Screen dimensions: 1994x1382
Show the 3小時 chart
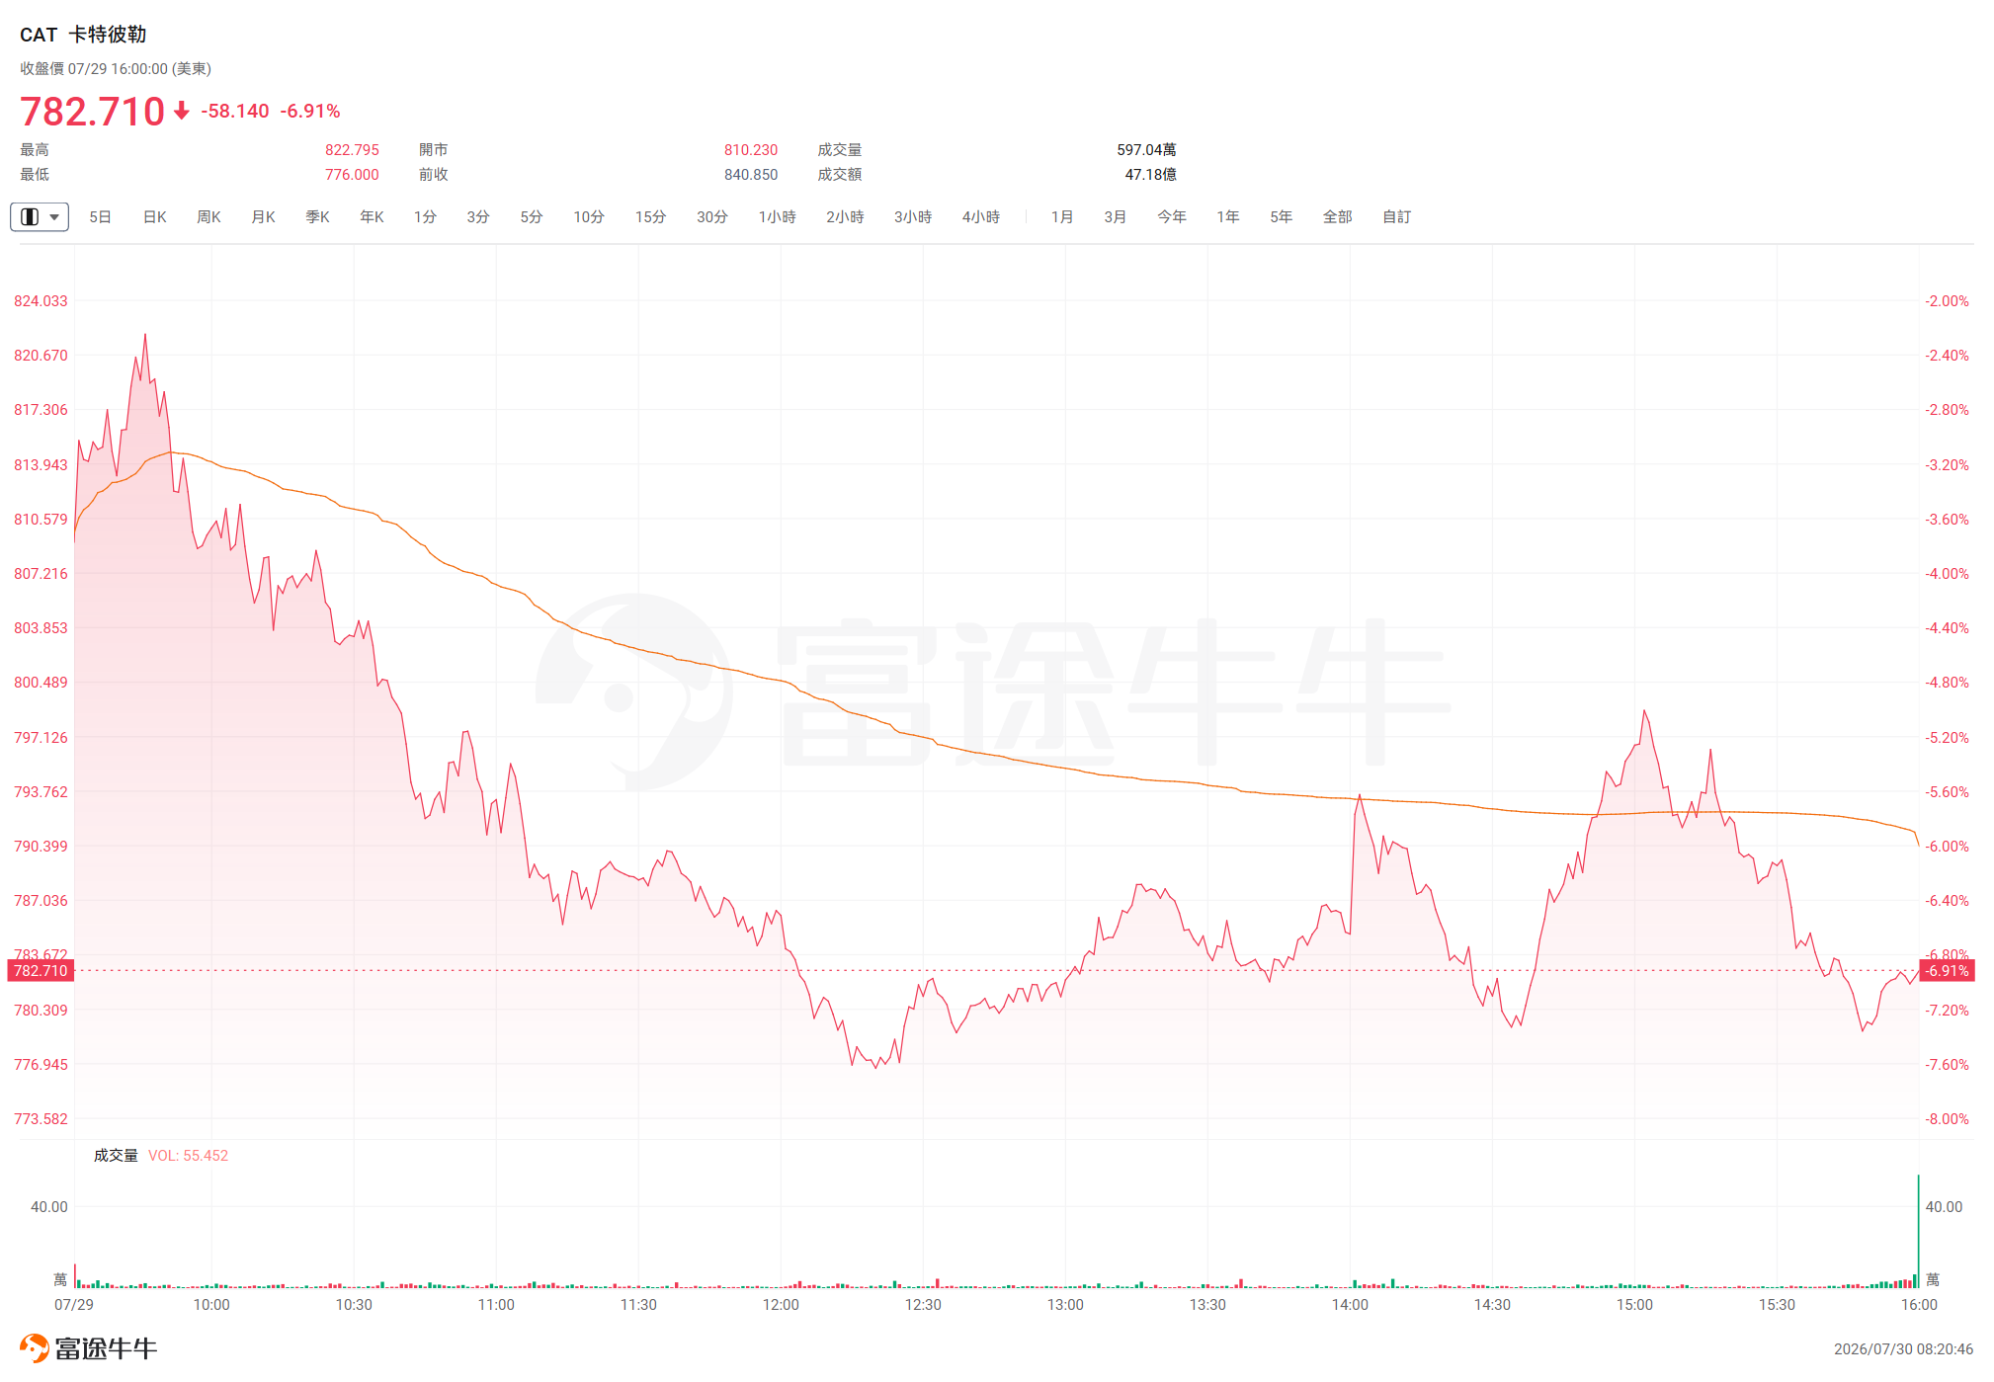click(x=913, y=216)
